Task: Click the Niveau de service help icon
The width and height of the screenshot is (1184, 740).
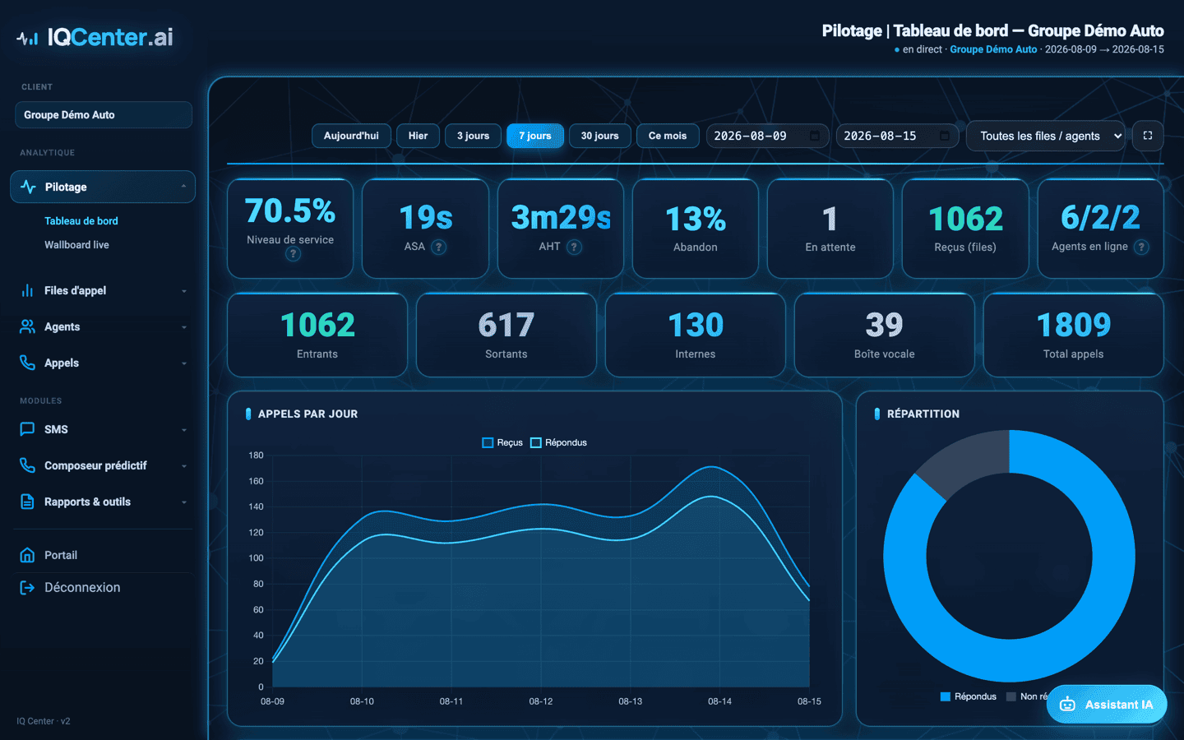Action: click(293, 254)
